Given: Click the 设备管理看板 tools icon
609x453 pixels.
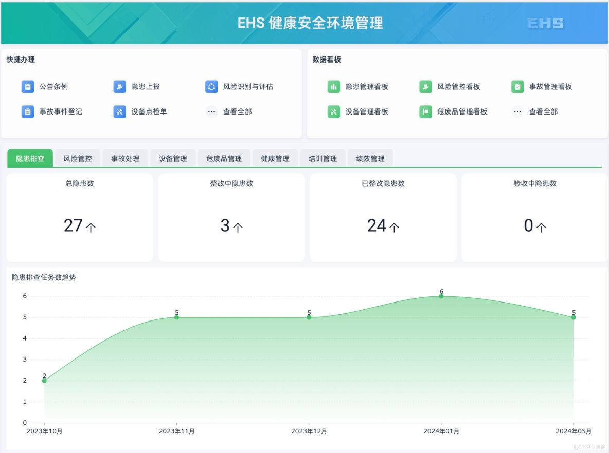Looking at the screenshot, I should click(x=333, y=111).
